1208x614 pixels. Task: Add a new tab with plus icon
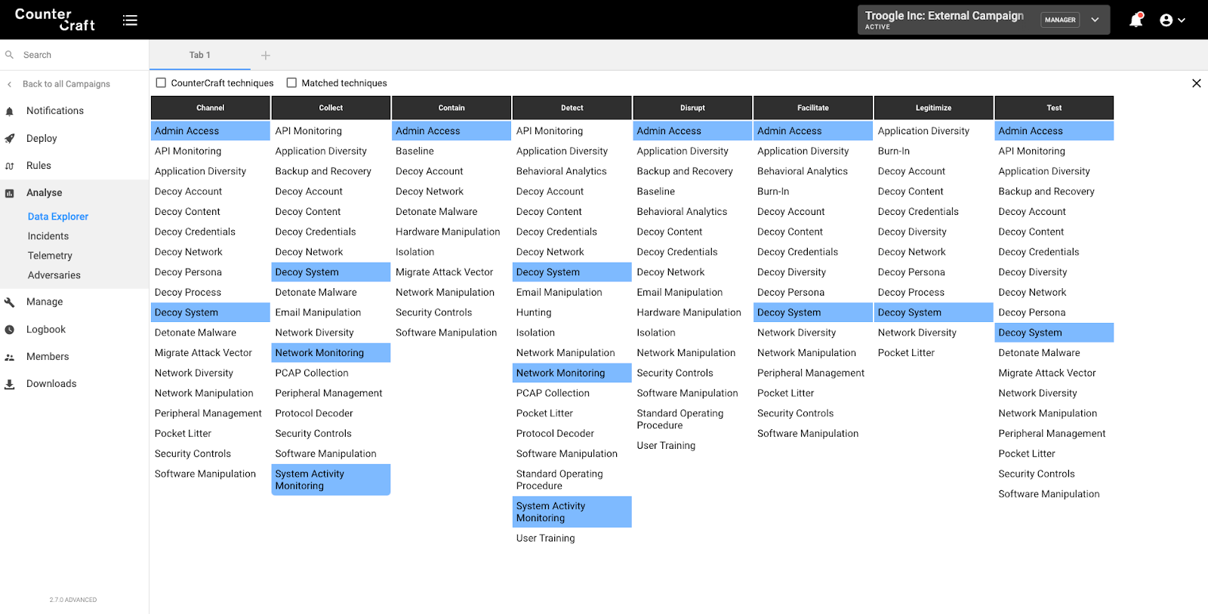tap(266, 55)
